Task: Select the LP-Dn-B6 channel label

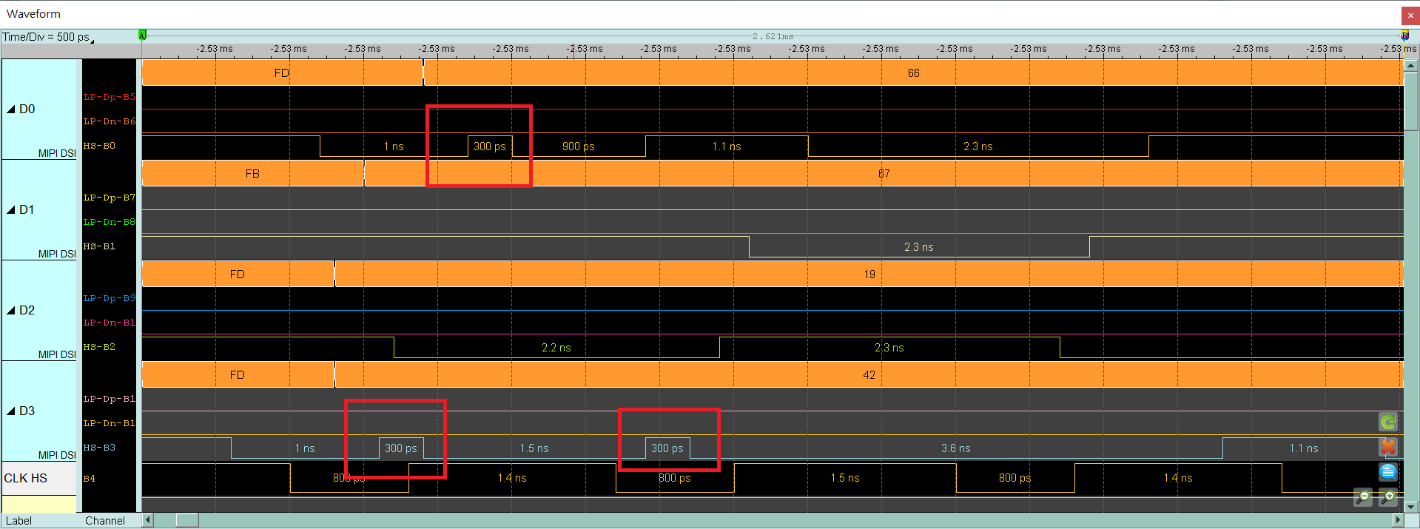Action: [110, 121]
